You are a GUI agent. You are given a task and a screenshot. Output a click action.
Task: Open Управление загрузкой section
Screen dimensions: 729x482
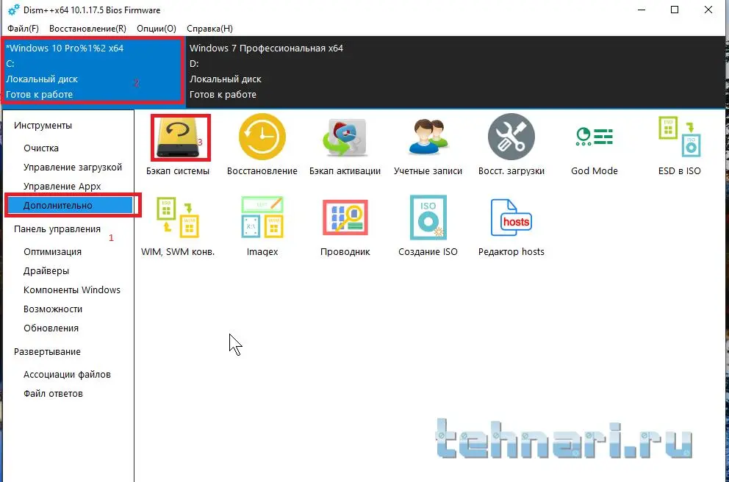(x=73, y=168)
